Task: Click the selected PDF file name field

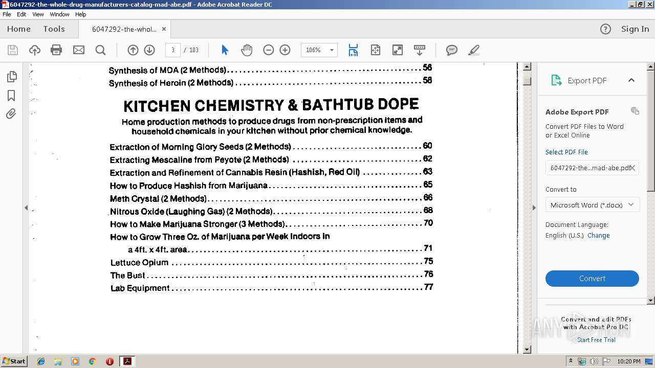Action: [592, 168]
